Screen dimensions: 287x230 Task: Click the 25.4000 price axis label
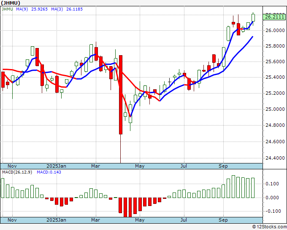tap(275, 77)
